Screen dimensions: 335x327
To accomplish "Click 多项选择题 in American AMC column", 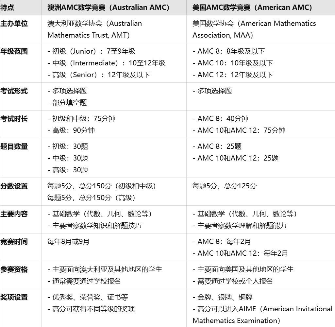I will point(212,91).
